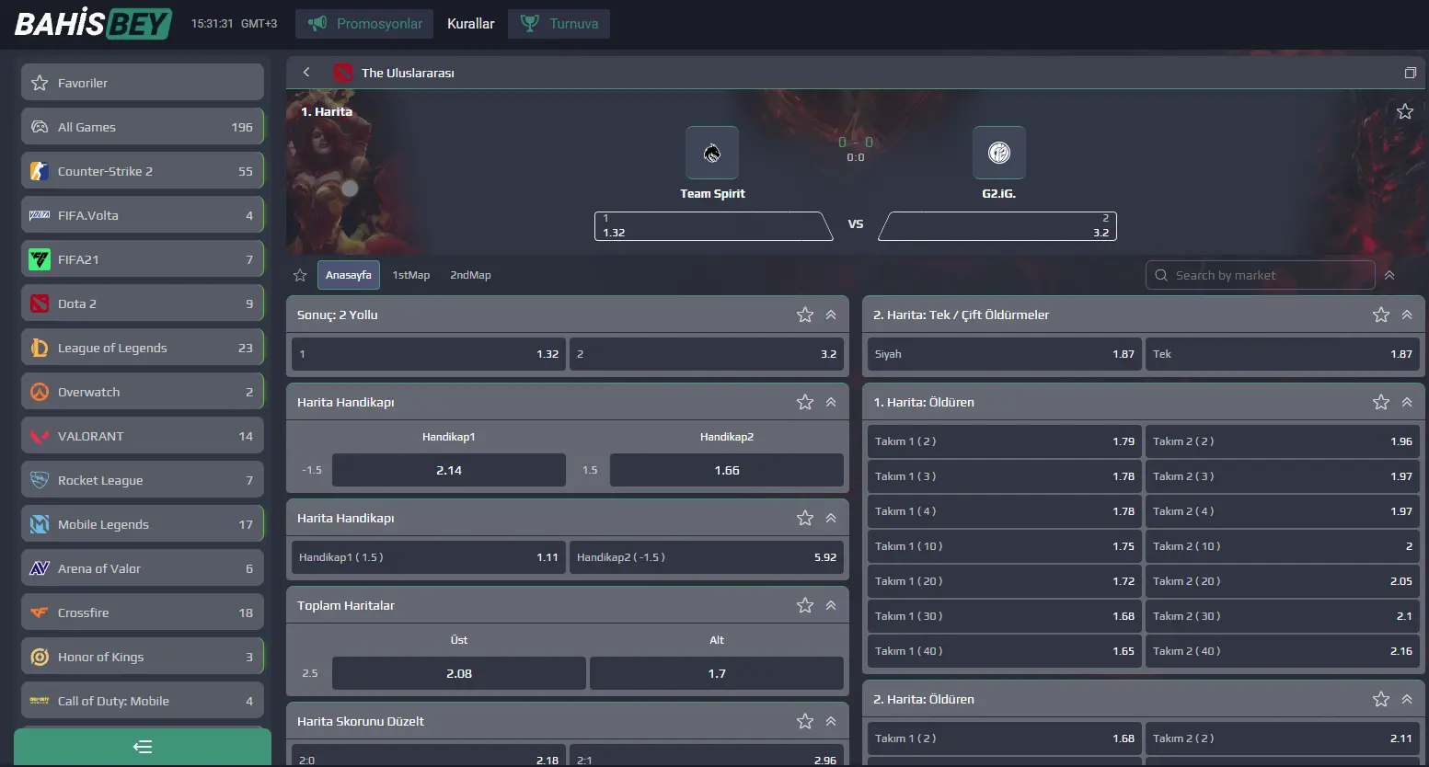Select Handikap1 ( 1.5 ) odds 1.11

pyautogui.click(x=429, y=557)
